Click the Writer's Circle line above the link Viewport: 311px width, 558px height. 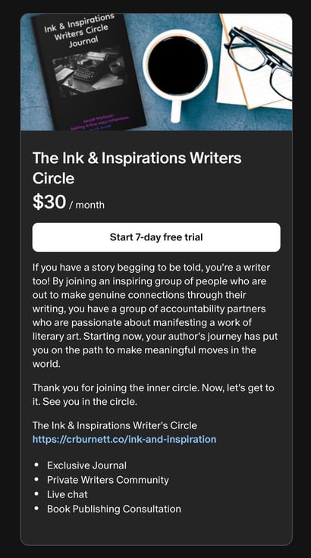tap(115, 425)
